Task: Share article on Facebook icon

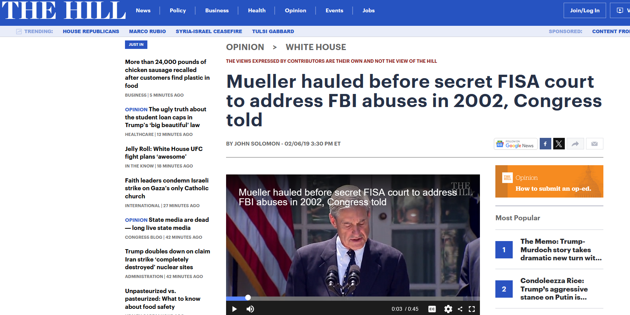Action: [545, 144]
